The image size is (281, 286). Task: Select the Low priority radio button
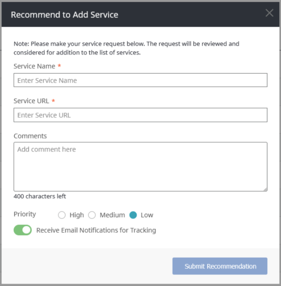pyautogui.click(x=133, y=215)
